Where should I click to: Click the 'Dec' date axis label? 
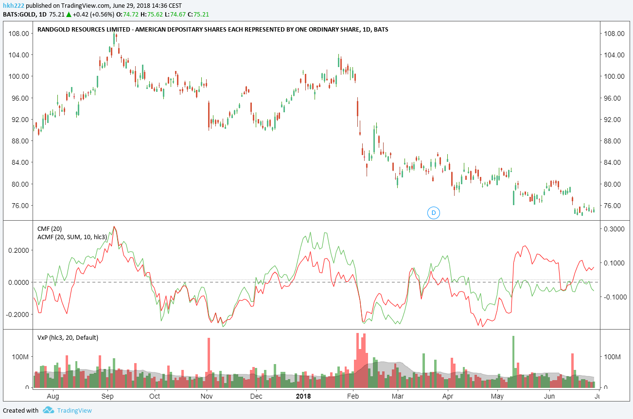[256, 396]
